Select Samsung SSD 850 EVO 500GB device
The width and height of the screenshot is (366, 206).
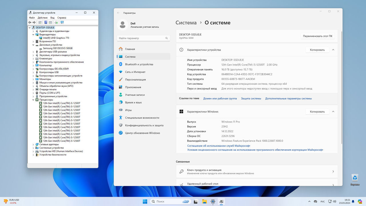point(58,48)
